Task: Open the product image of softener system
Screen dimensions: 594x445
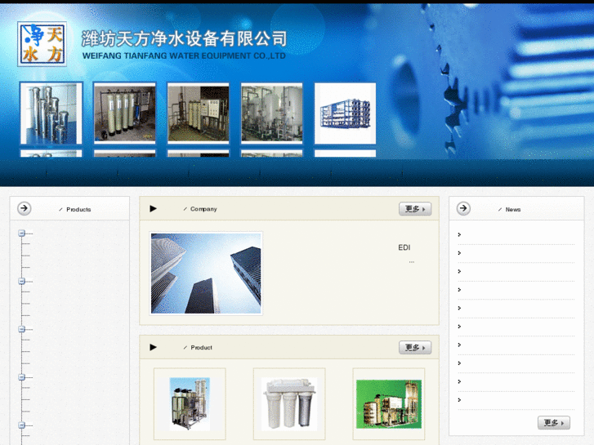Action: (x=190, y=403)
